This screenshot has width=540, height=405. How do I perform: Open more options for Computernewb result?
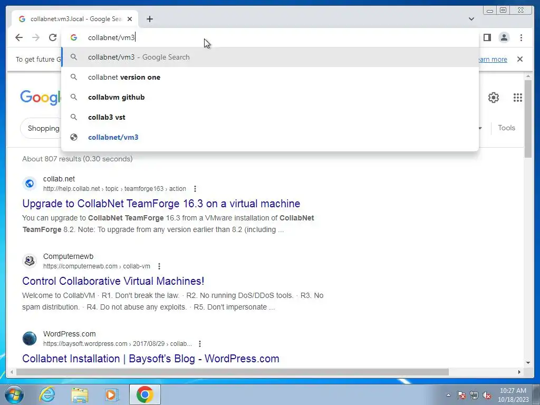(159, 266)
